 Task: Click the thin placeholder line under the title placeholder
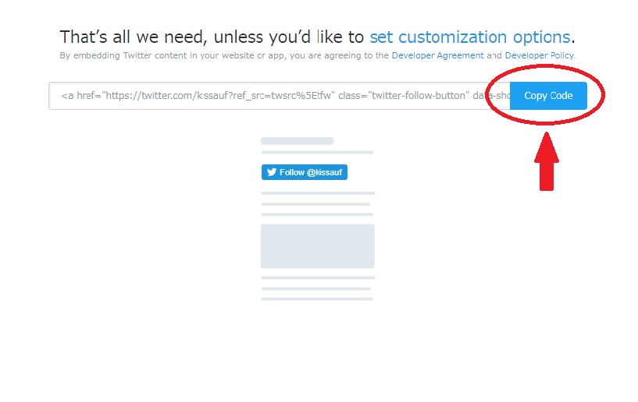click(317, 152)
